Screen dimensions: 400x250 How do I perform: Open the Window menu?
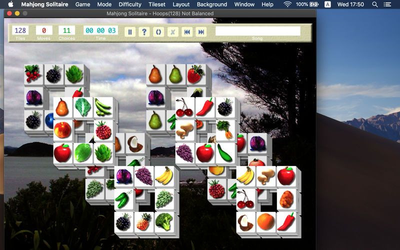(x=244, y=4)
